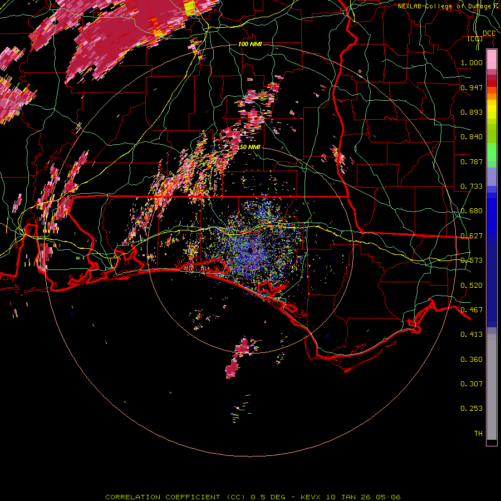Click the 10 JAN 26 date text
The height and width of the screenshot is (501, 501).
[348, 497]
